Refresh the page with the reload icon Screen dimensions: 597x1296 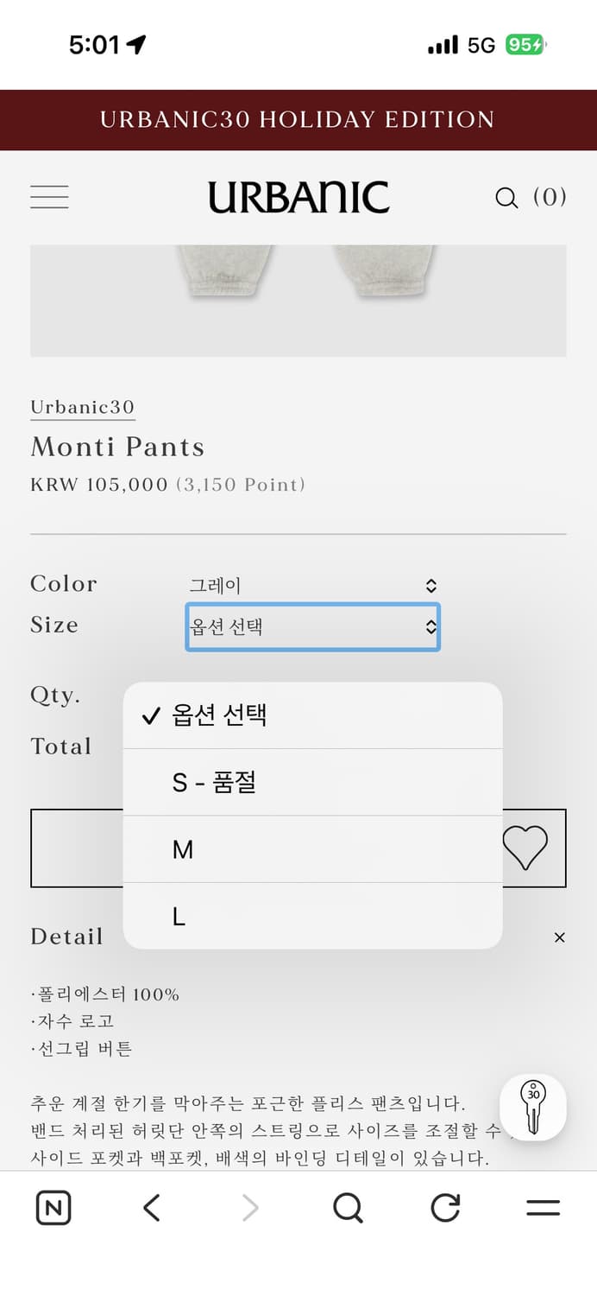pos(444,1207)
